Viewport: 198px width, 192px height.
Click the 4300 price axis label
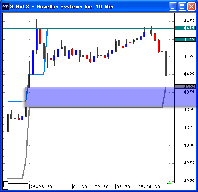(189, 145)
